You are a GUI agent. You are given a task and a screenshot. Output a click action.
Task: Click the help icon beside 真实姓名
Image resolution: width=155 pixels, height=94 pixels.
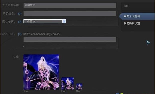pos(20,14)
